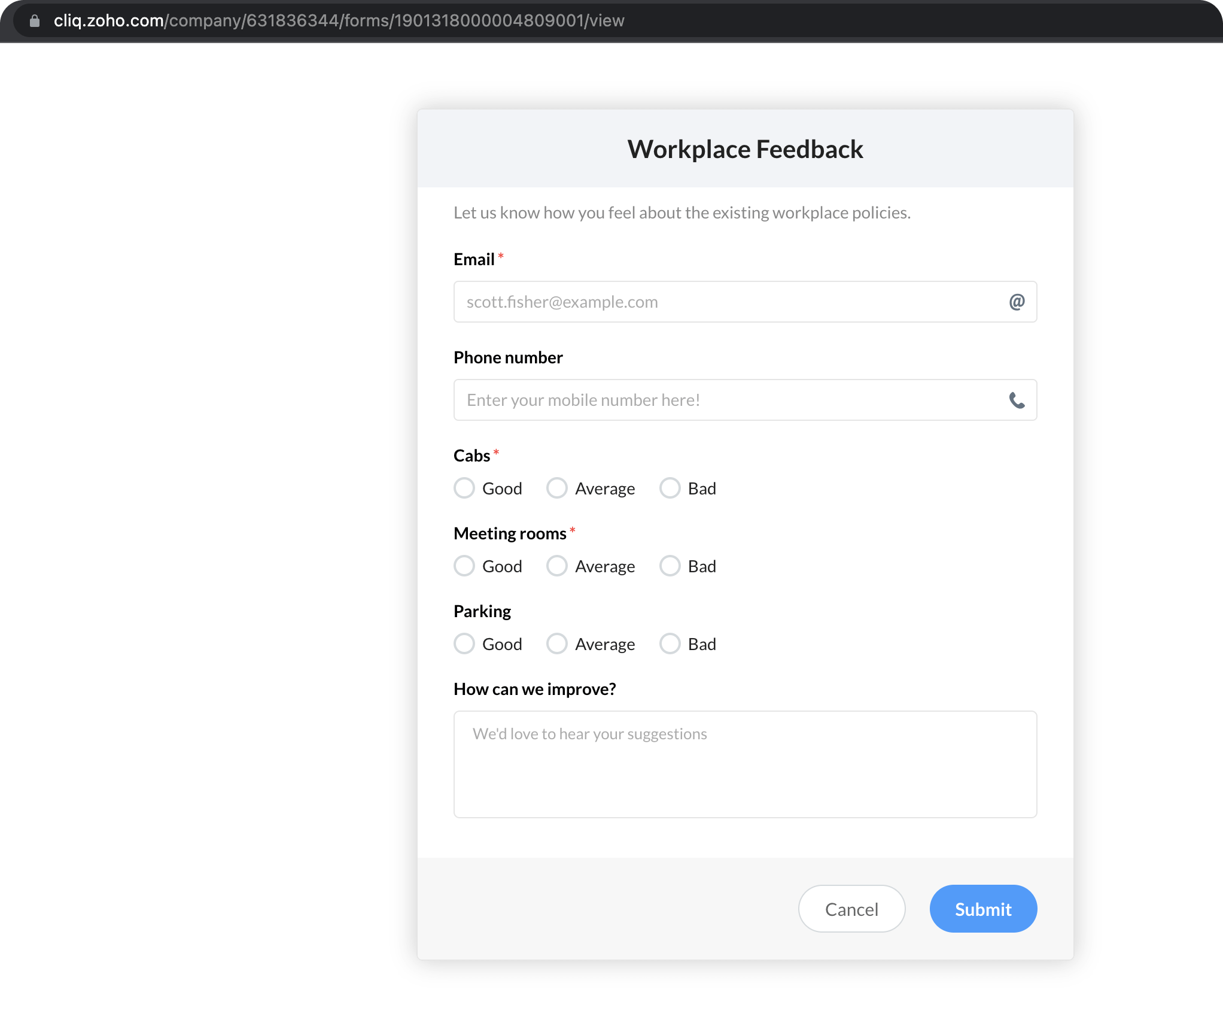Choose Bad for Meeting rooms
This screenshot has height=1026, width=1223.
point(670,566)
